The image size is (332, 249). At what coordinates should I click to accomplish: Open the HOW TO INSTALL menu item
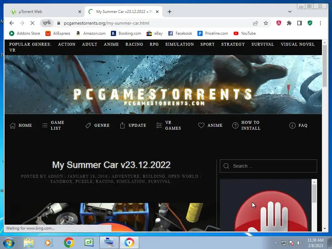pyautogui.click(x=246, y=125)
